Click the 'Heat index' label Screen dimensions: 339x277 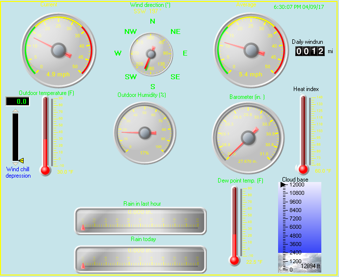pos(306,89)
